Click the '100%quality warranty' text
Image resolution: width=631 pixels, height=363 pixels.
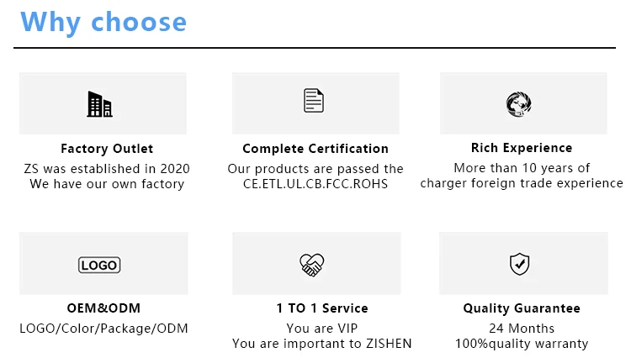522,344
